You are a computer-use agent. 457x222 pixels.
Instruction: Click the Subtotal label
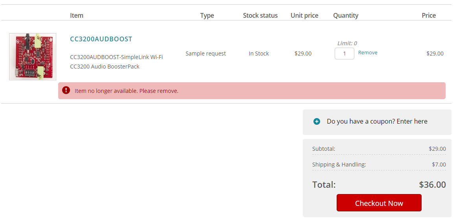pyautogui.click(x=323, y=149)
